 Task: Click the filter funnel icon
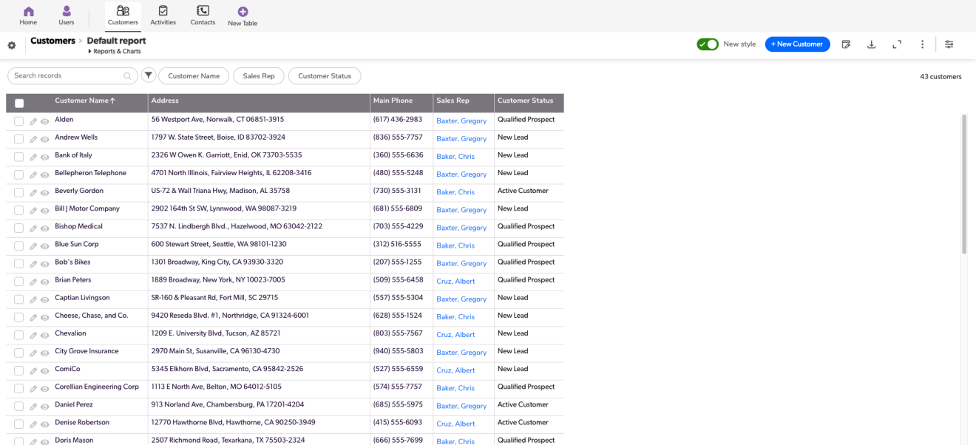click(149, 75)
